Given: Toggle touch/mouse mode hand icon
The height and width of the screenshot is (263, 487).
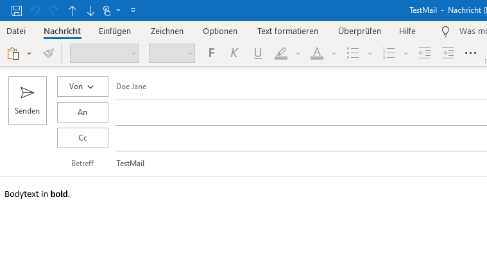Looking at the screenshot, I should pos(107,10).
